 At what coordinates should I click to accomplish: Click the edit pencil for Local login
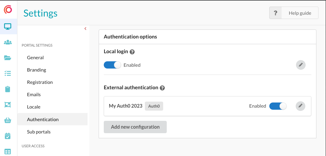pos(301,65)
